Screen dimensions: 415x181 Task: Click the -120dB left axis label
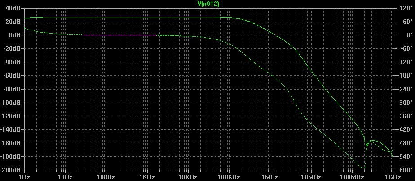(x=11, y=116)
